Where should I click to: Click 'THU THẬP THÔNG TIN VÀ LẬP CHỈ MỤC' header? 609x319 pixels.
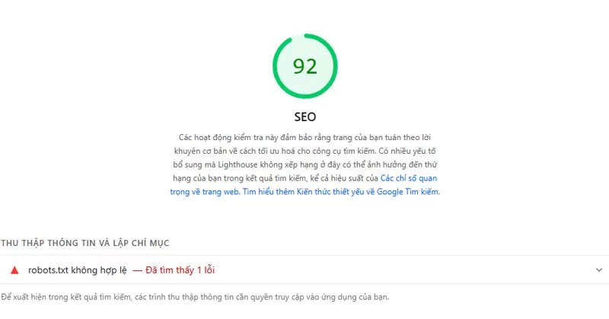pyautogui.click(x=84, y=243)
